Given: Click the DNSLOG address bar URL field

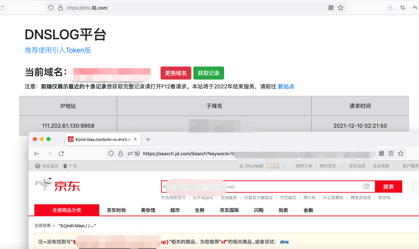Looking at the screenshot, I should [196, 8].
